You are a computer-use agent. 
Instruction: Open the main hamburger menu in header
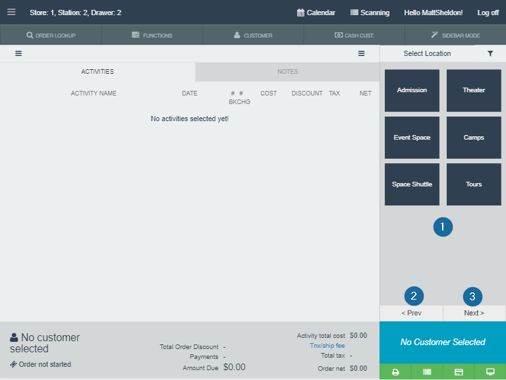tap(11, 13)
